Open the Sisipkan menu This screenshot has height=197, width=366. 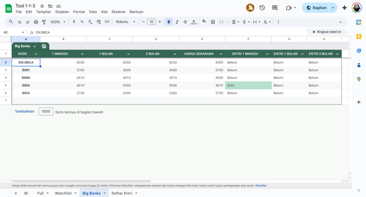[62, 12]
